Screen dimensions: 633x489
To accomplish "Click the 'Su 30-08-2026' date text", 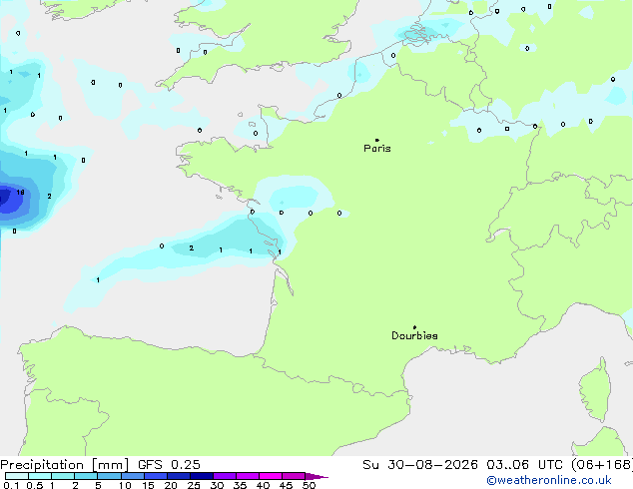I will pos(420,465).
